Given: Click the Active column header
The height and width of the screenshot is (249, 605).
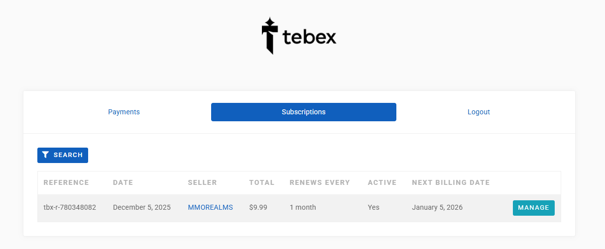Looking at the screenshot, I should (382, 182).
